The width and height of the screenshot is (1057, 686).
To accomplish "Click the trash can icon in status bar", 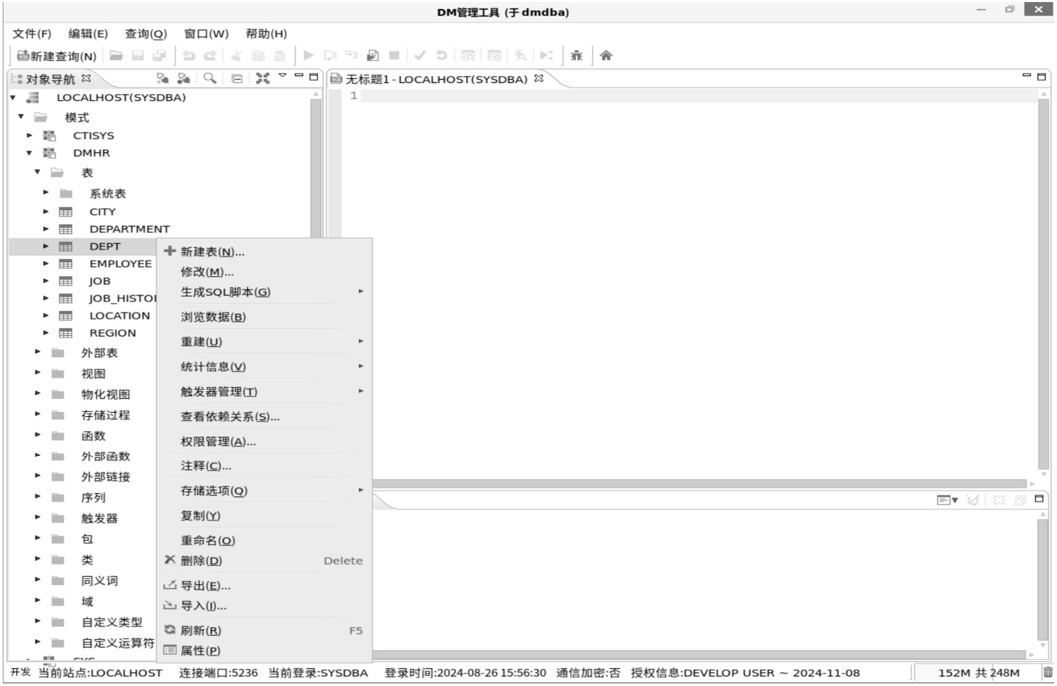I will click(x=1047, y=673).
